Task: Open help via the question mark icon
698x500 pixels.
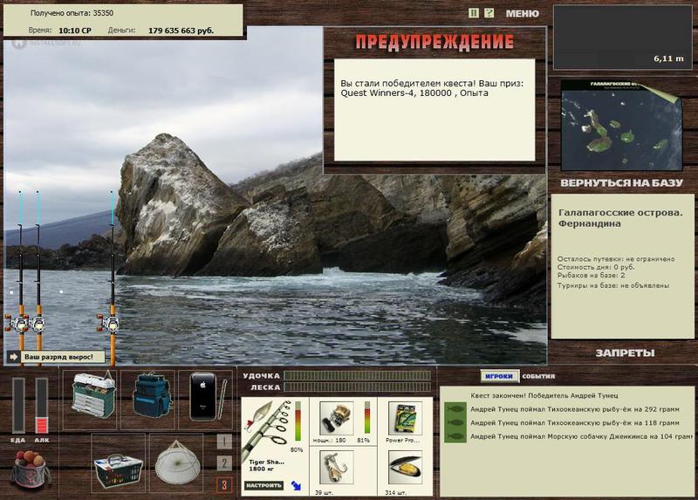Action: 489,13
